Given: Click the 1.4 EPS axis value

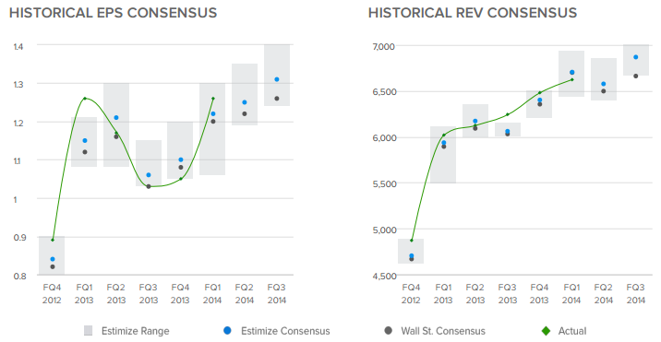Looking at the screenshot, I should click(18, 46).
